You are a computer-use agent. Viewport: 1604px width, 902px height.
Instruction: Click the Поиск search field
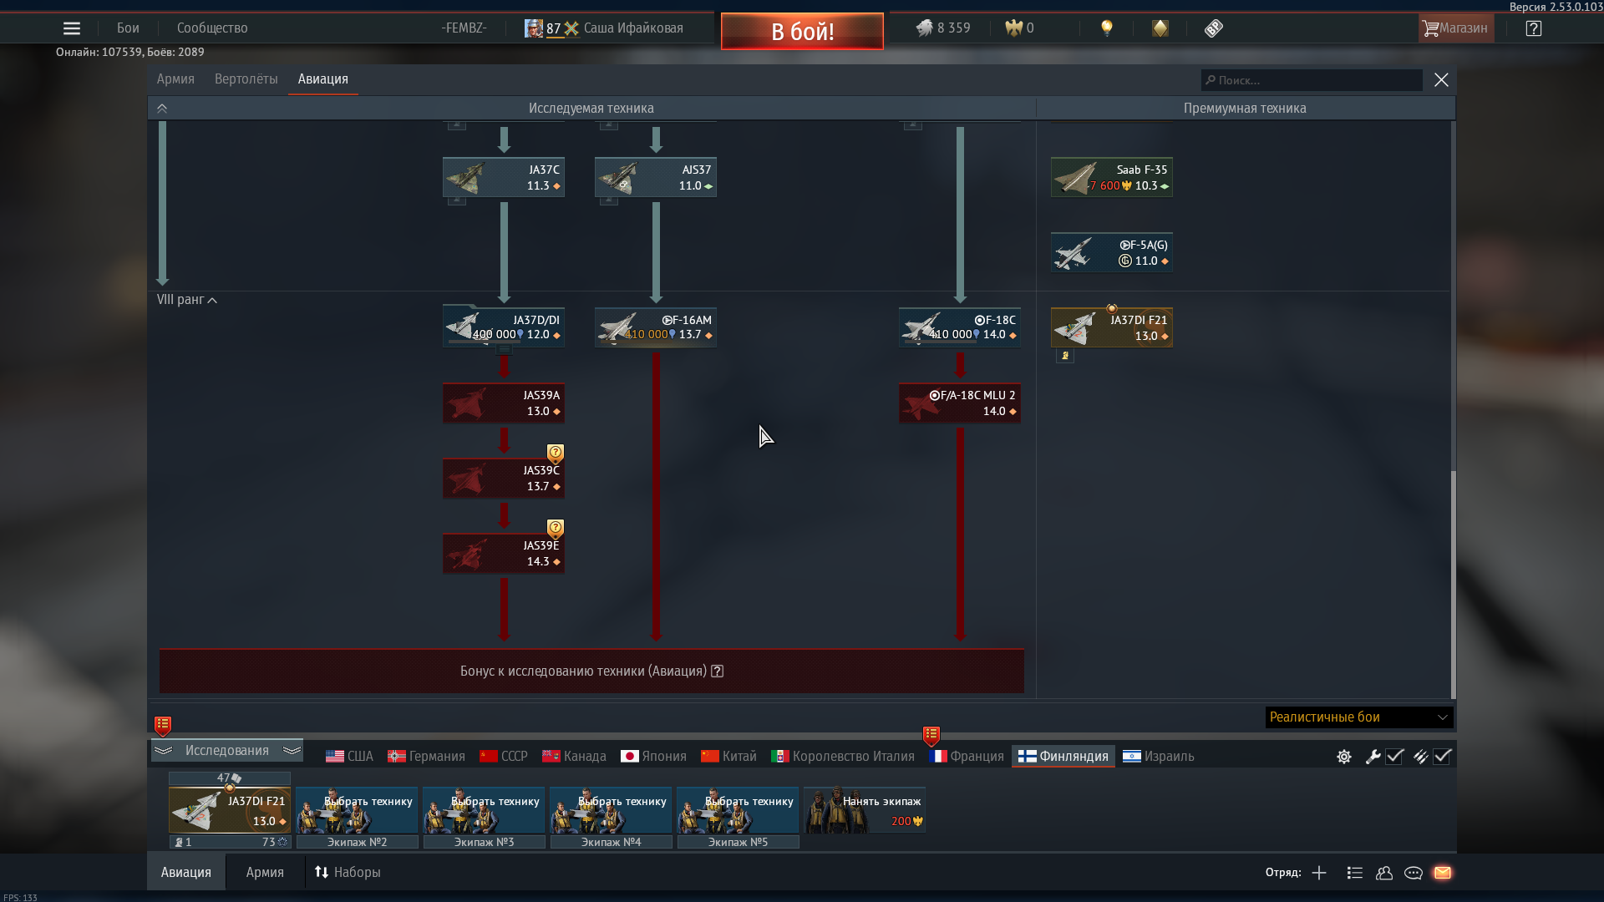[x=1312, y=80]
